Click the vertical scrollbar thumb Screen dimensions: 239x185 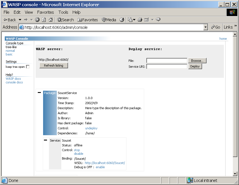(x=235, y=97)
